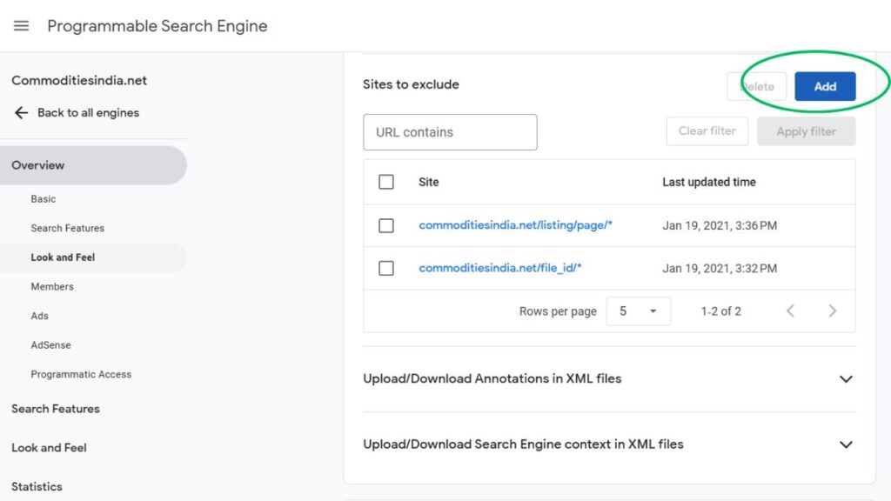Toggle the select-all sites checkbox
The image size is (891, 501).
385,182
